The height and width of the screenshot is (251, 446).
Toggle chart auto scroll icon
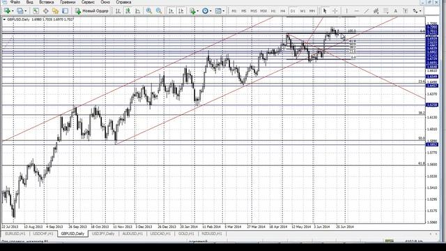pyautogui.click(x=171, y=11)
